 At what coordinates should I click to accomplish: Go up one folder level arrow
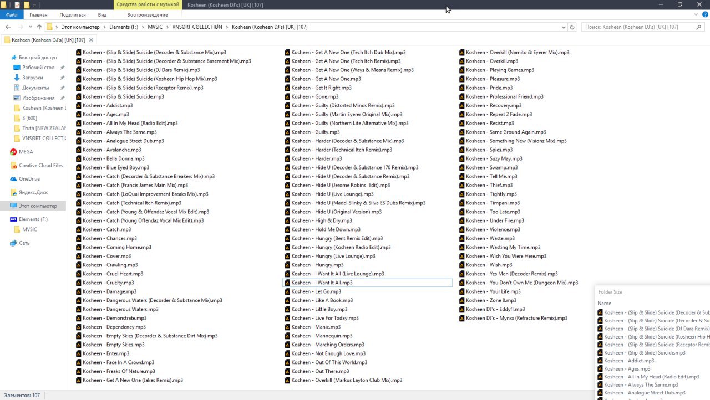(x=39, y=27)
